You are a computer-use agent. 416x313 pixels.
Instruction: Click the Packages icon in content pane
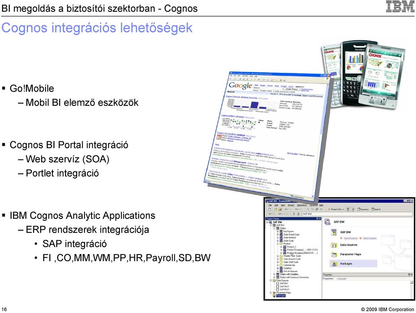(334, 264)
